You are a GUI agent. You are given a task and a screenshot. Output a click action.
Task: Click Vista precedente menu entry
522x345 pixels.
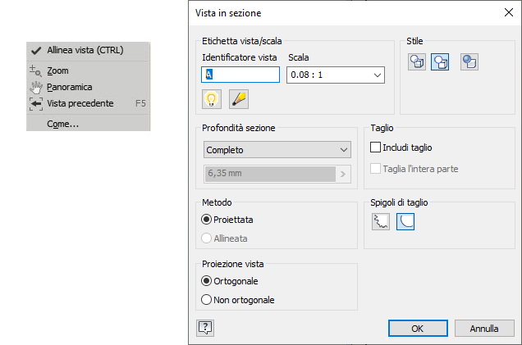coord(80,103)
